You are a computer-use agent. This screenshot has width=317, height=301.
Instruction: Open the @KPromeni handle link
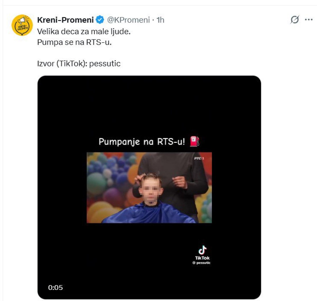tap(128, 20)
